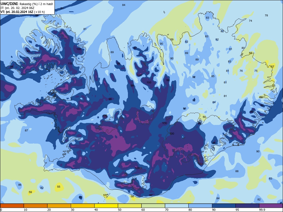Image resolution: width=283 pixels, height=212 pixels.
Task: Click the 'Rakastig (%) í 2 m hæð' label
Action: [36, 4]
